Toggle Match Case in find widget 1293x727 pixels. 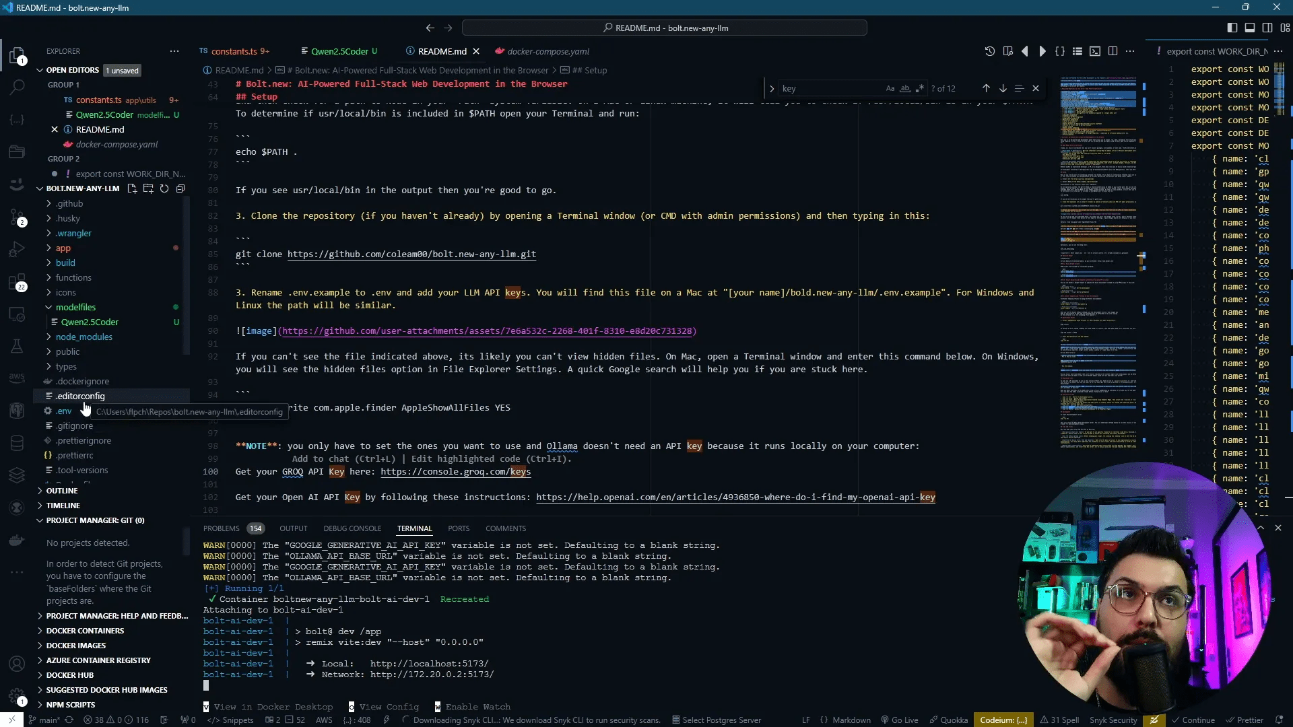click(890, 88)
